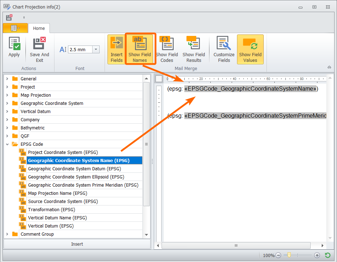
Task: Click the splitter grip between tree and editor
Action: tap(152, 161)
